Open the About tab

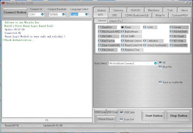(184, 10)
